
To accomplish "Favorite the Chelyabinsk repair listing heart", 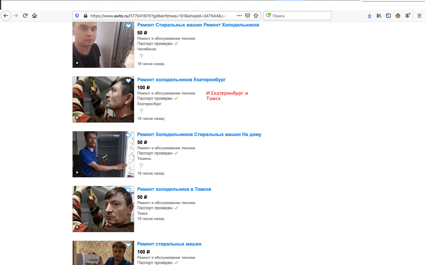I will pos(128,26).
